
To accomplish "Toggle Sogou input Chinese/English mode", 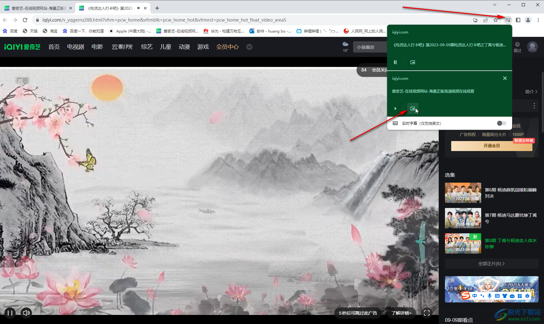I will pos(475,296).
